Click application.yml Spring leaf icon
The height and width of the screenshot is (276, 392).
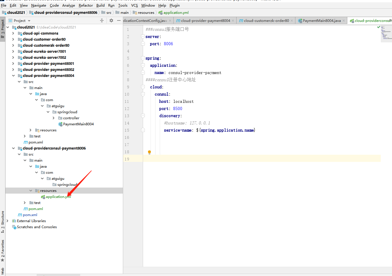pos(43,197)
